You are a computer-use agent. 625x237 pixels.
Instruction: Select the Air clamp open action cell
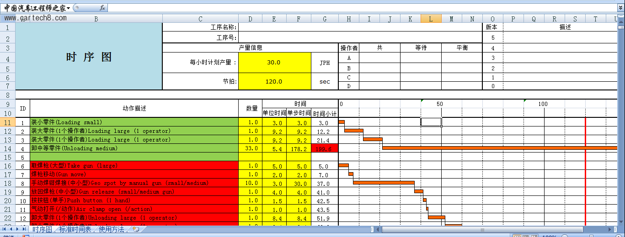(x=134, y=209)
